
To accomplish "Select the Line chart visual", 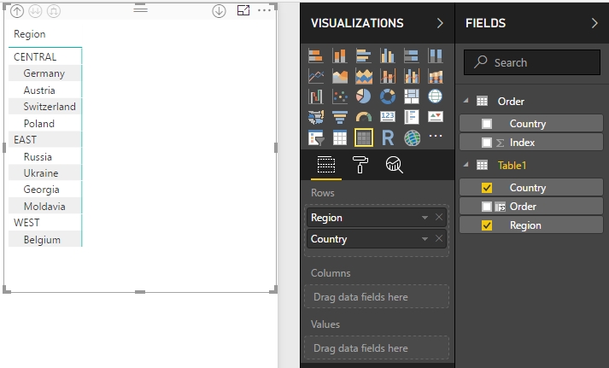I will pos(315,76).
